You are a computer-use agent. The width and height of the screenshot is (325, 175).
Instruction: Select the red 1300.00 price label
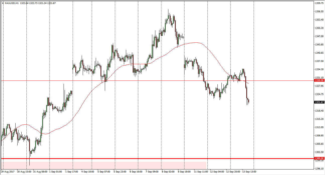click(319, 159)
